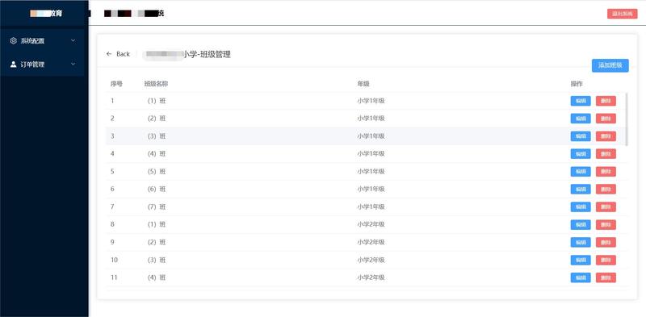Select the 小学1年级 cell in row 5
This screenshot has height=317, width=646.
coord(371,172)
